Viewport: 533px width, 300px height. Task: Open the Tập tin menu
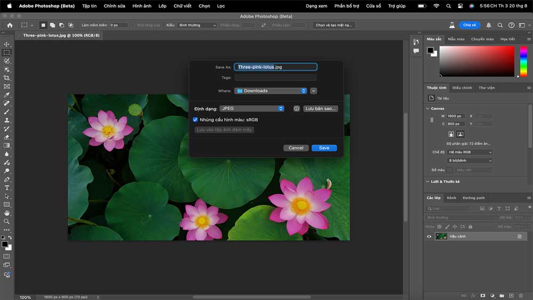(90, 6)
